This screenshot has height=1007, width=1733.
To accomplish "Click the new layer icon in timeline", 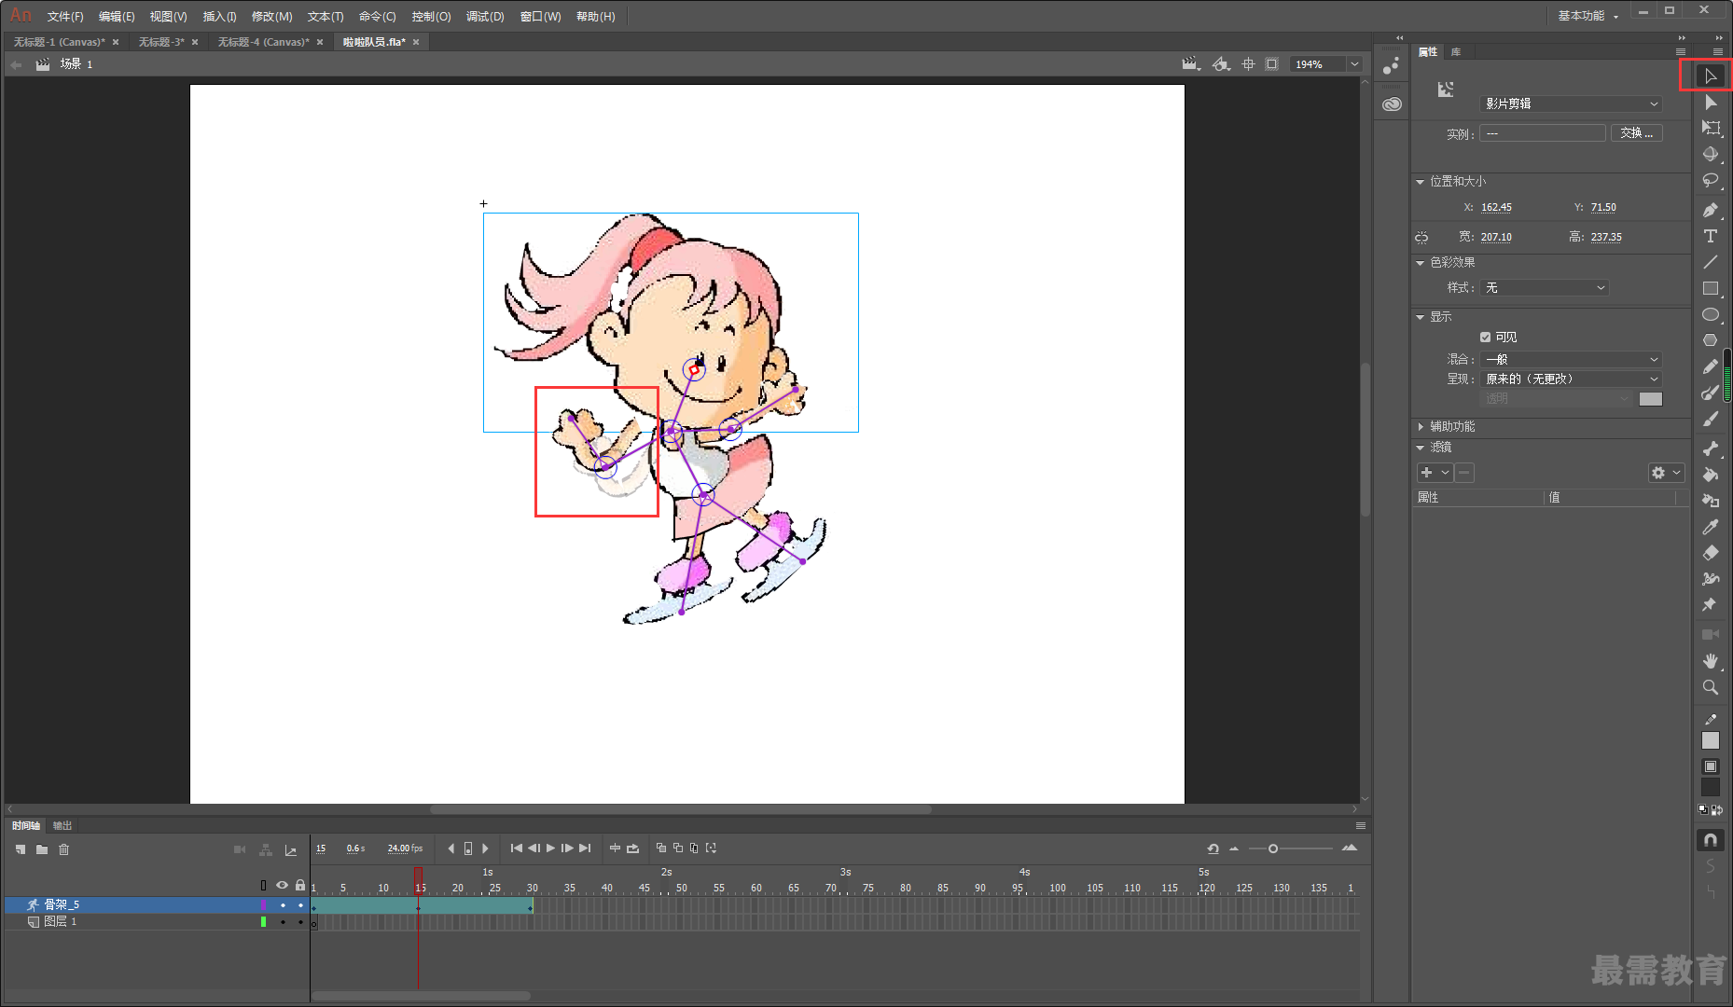I will [x=21, y=849].
